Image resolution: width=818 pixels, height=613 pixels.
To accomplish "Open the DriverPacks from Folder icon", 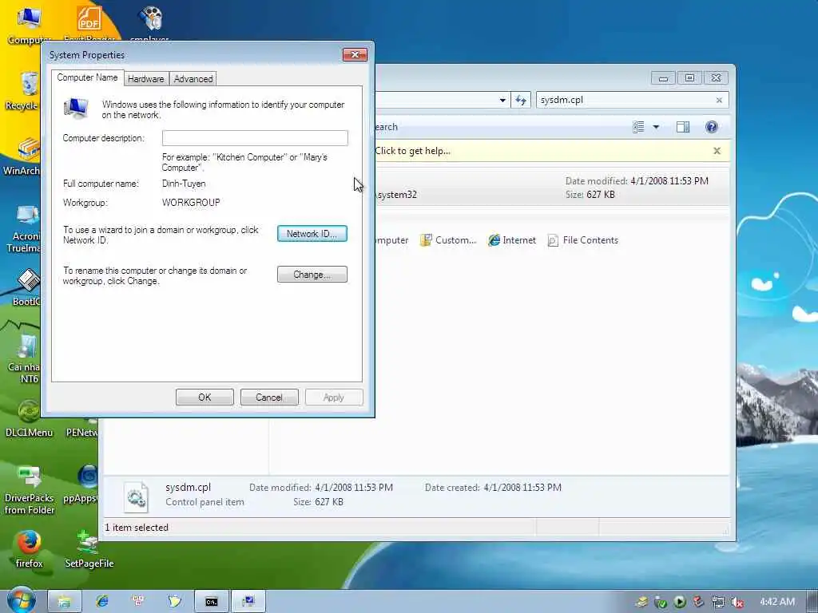I will 30,490.
